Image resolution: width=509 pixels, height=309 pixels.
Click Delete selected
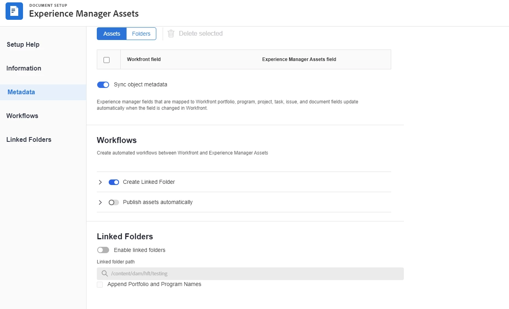click(x=201, y=34)
